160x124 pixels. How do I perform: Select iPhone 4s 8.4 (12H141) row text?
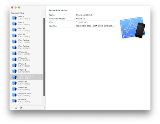24,59
